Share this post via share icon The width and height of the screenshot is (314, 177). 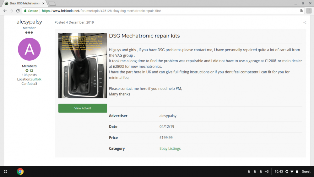click(x=305, y=22)
